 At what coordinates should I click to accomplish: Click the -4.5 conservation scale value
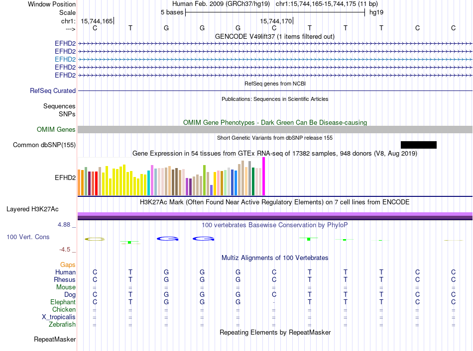[x=65, y=250]
